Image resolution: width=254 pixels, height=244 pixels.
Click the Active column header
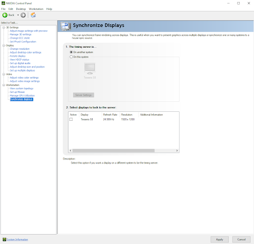pos(73,115)
